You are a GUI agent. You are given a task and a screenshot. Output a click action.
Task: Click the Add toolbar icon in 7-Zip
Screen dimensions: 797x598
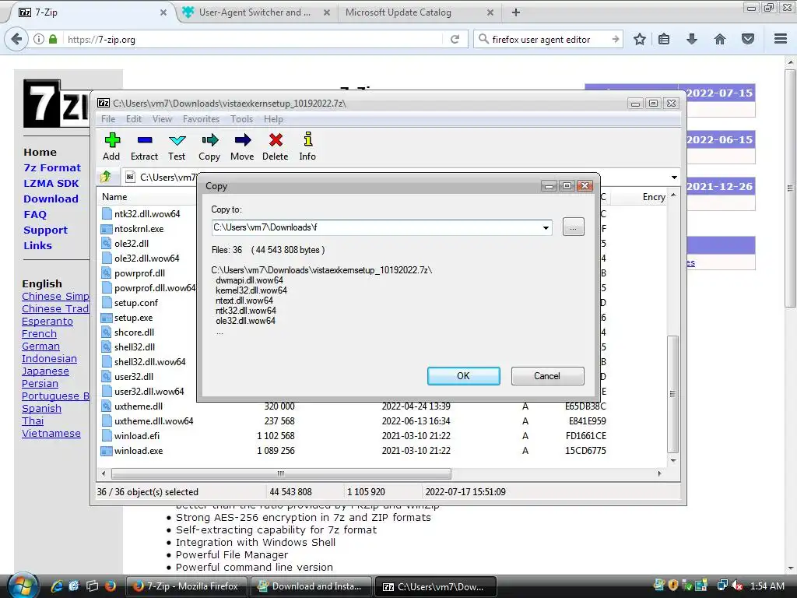click(112, 140)
